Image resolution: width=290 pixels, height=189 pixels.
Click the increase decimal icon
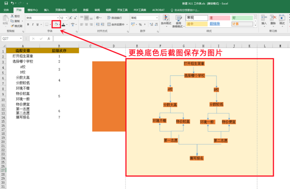pyautogui.click(x=152, y=24)
